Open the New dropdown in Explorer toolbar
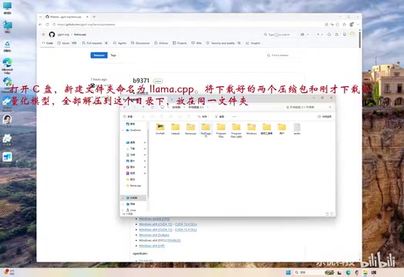404x277 pixels. (x=129, y=116)
